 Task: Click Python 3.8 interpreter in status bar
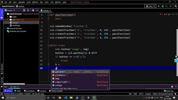tap(163, 94)
